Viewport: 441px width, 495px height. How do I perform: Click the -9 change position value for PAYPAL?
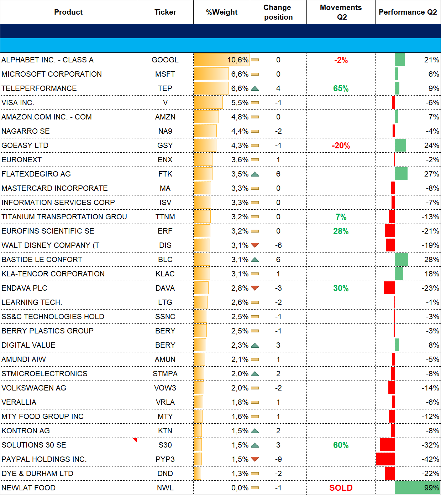click(x=278, y=459)
